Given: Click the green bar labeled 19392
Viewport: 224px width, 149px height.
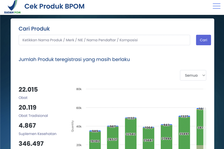Looking at the screenshot, I should [x=95, y=140].
